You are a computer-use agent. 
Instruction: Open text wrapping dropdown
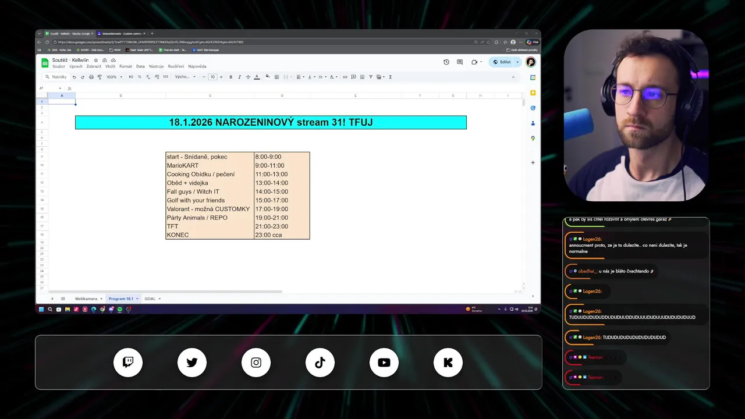pos(323,77)
